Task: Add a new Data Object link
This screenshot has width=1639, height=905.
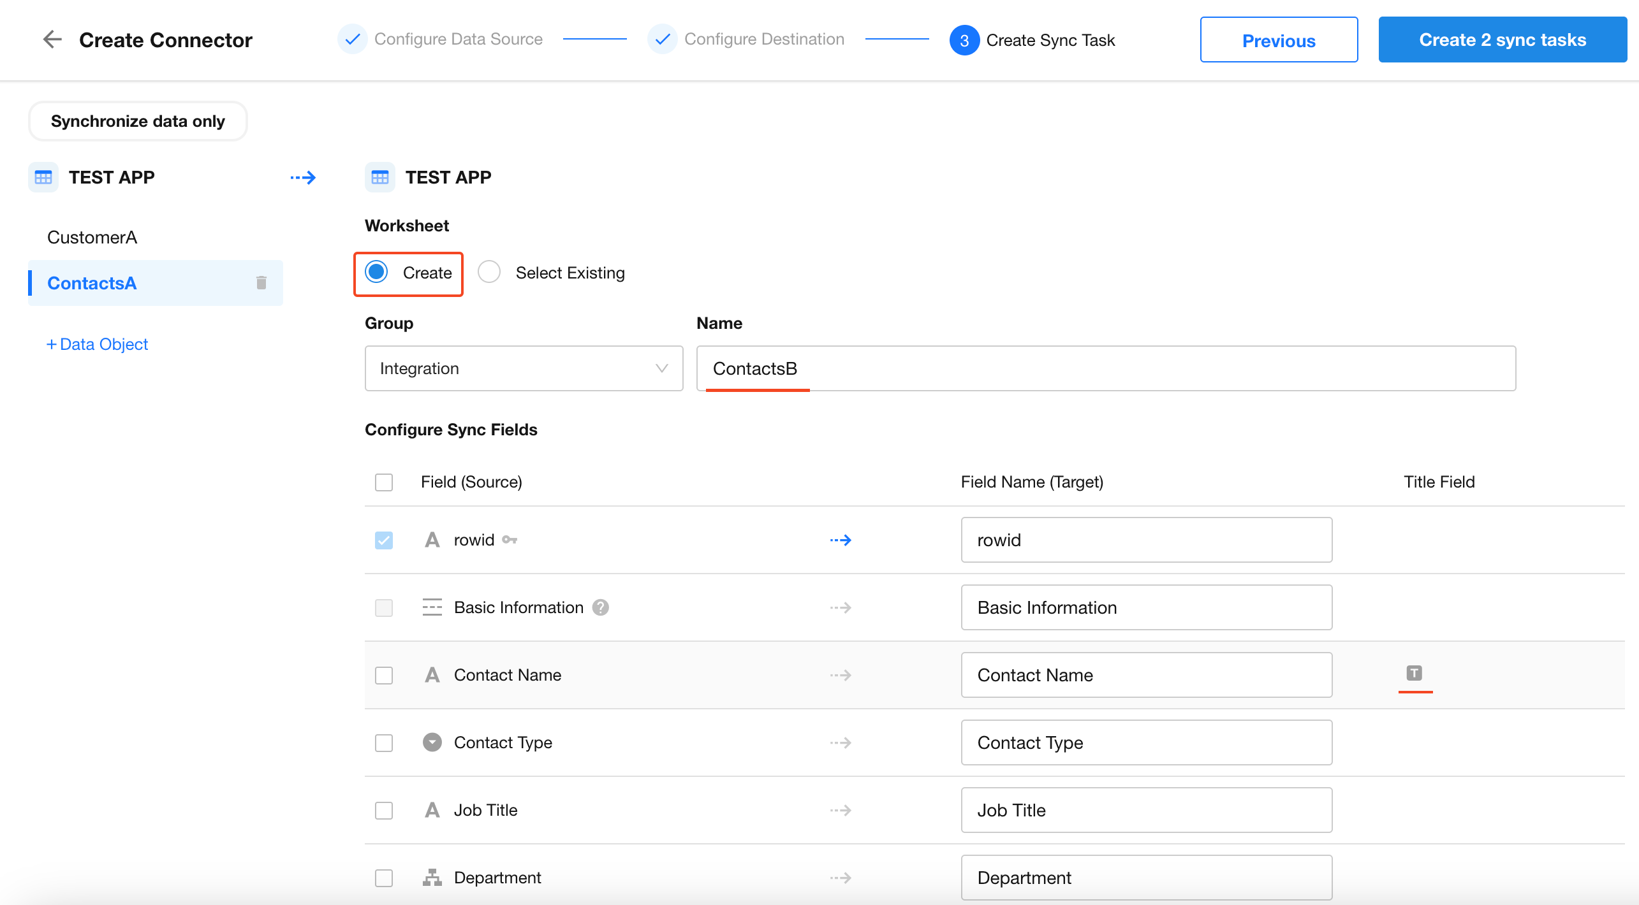Action: (x=98, y=344)
